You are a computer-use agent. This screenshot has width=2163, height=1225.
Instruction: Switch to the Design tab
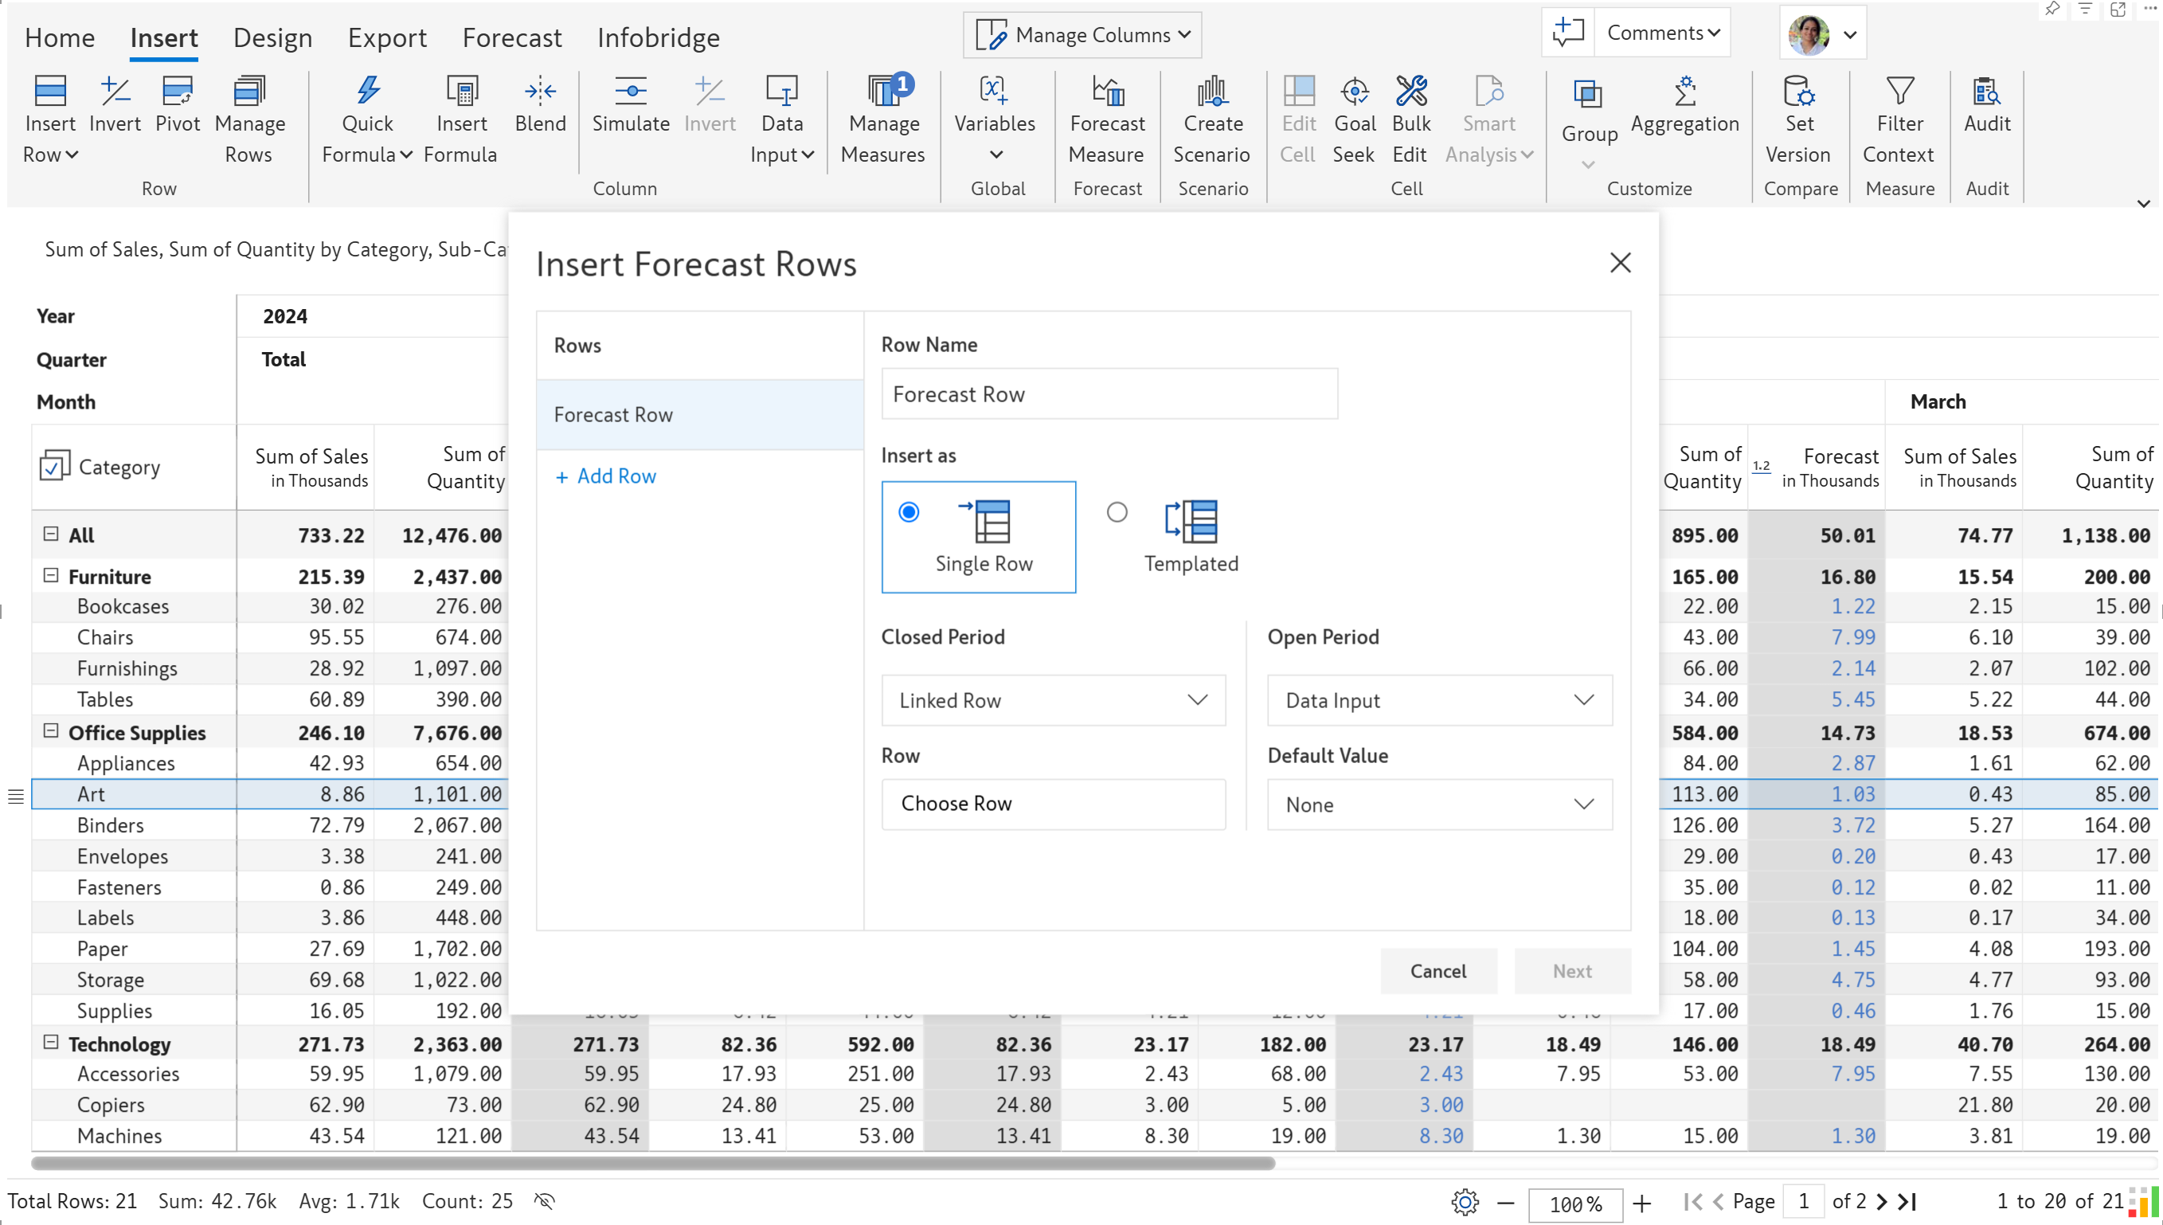(x=272, y=38)
